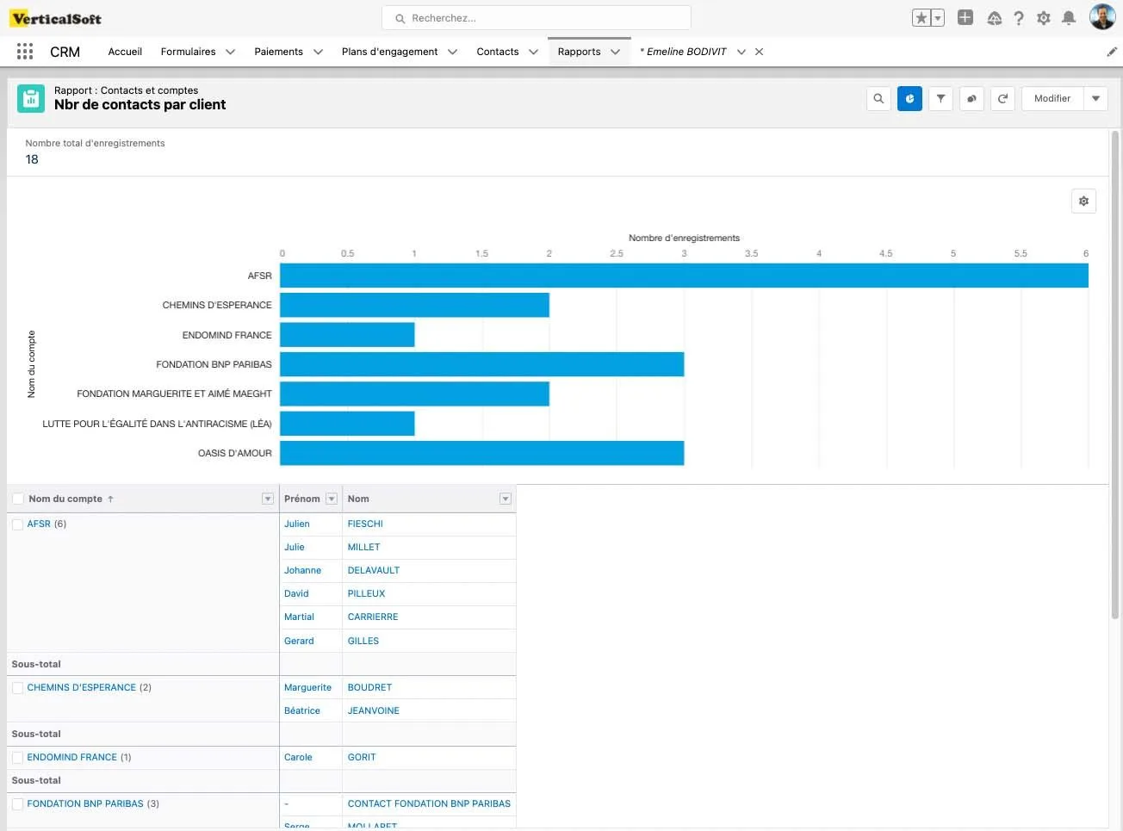Viewport: 1123px width, 831px height.
Task: Open Nom du compte column menu
Action: [268, 499]
